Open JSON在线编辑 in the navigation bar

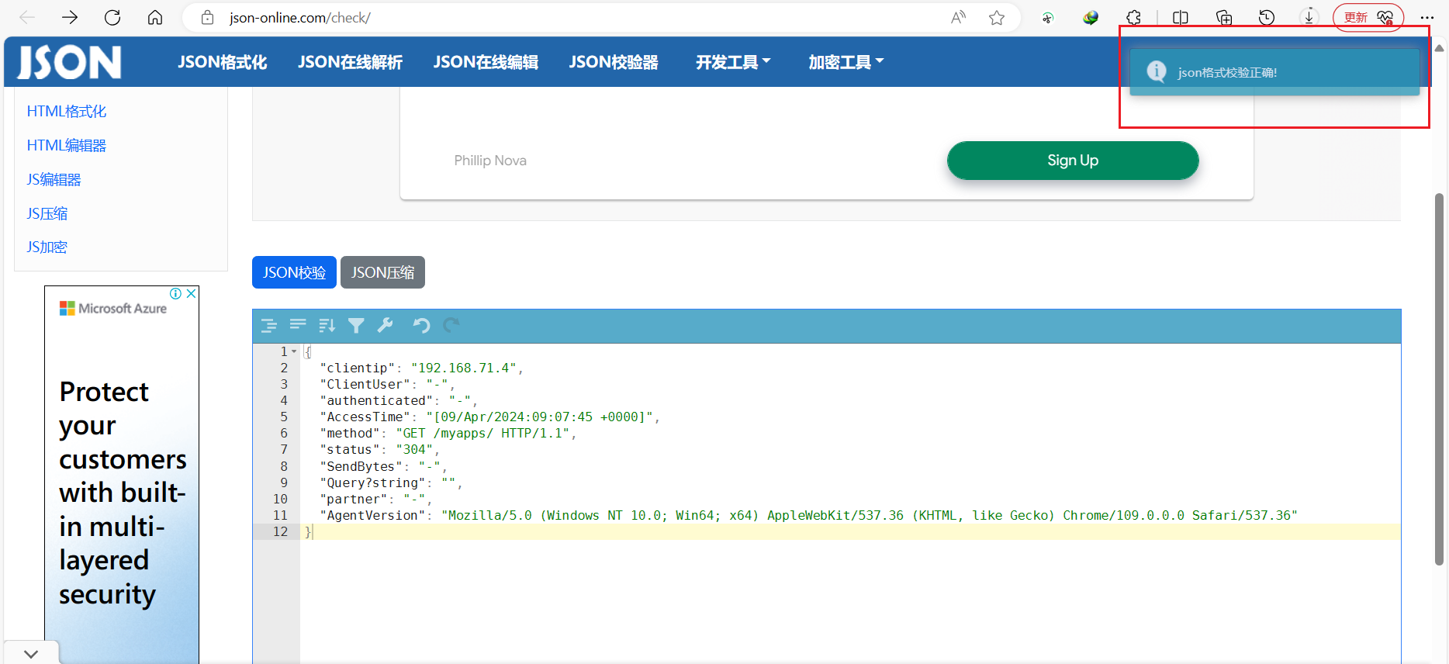tap(486, 62)
